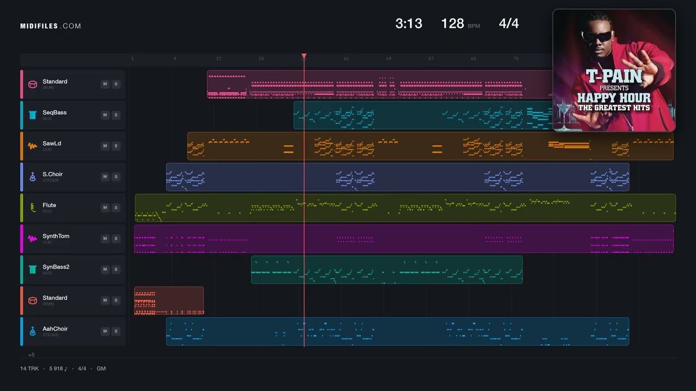This screenshot has width=696, height=391.
Task: Mute the AahChoir track
Action: pos(105,331)
